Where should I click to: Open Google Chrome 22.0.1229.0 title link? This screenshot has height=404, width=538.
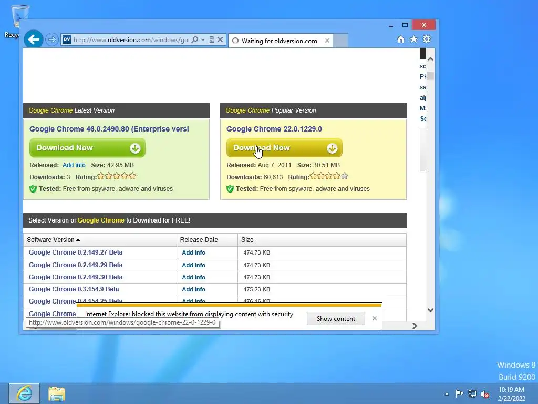(274, 129)
